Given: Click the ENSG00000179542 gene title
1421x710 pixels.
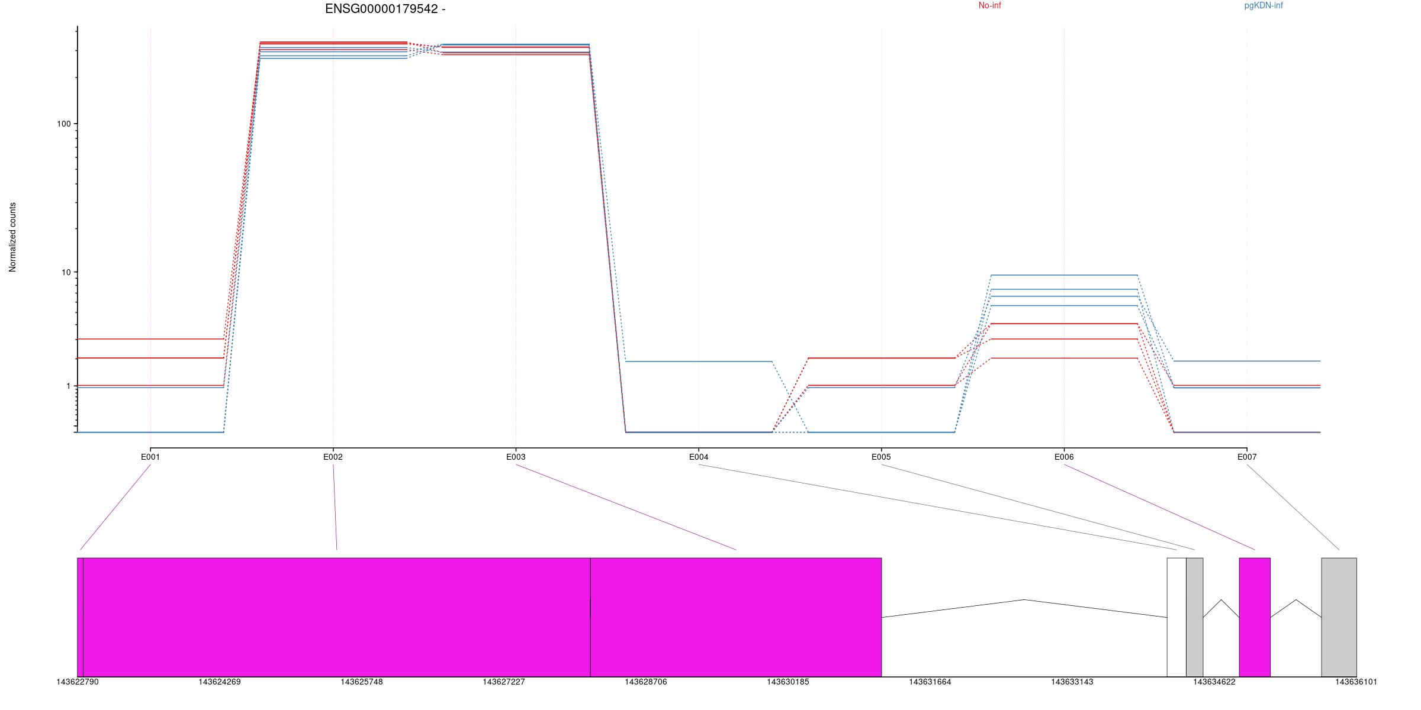Looking at the screenshot, I should pyautogui.click(x=385, y=9).
